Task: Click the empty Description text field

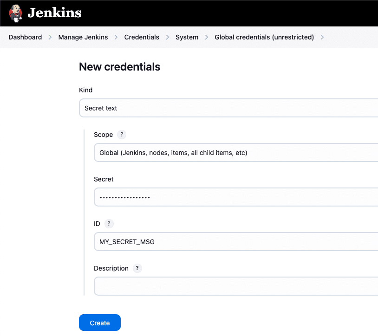Action: (209, 286)
